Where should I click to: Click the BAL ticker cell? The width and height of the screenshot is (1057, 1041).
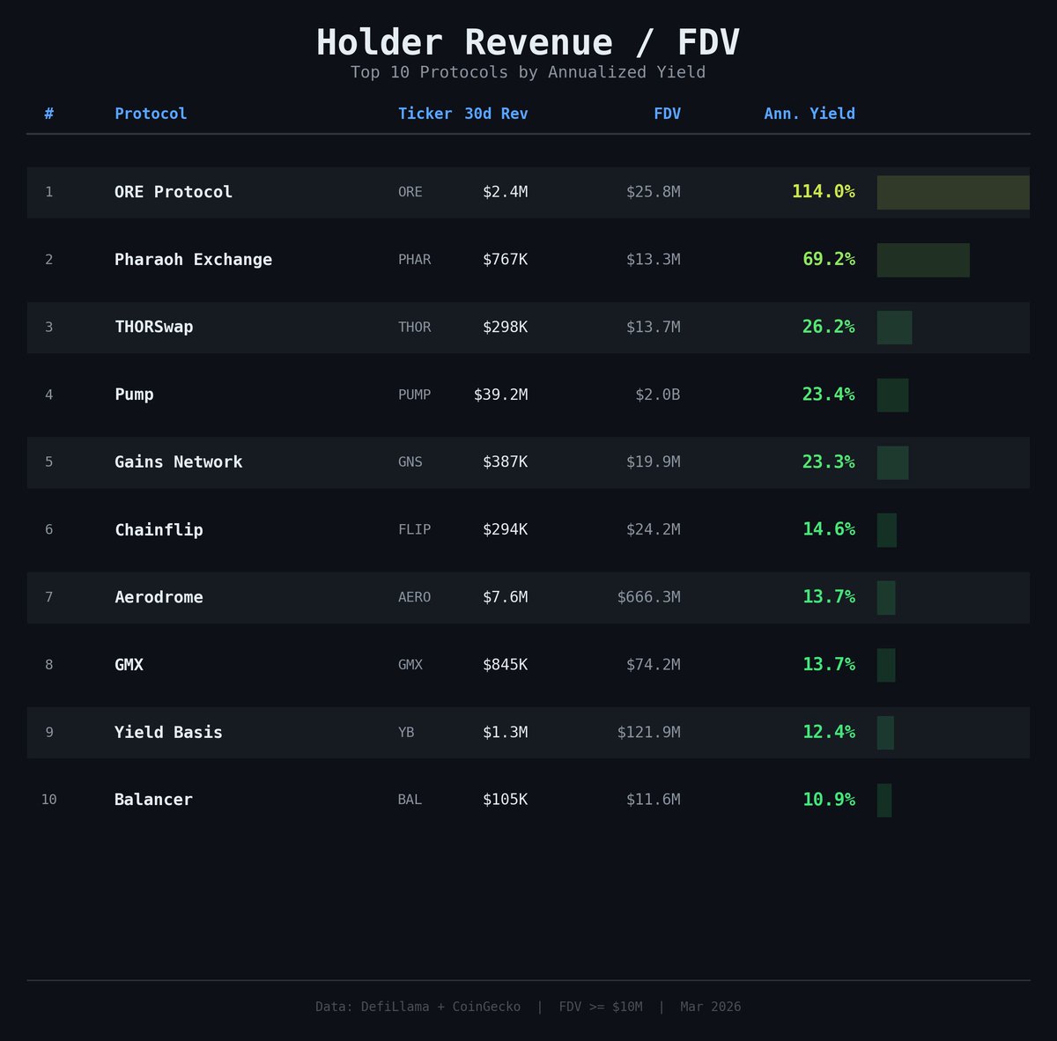(410, 800)
